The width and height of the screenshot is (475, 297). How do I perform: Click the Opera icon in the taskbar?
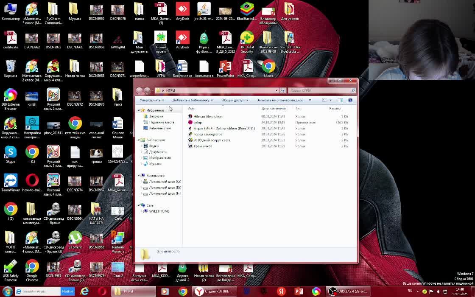tap(102, 291)
